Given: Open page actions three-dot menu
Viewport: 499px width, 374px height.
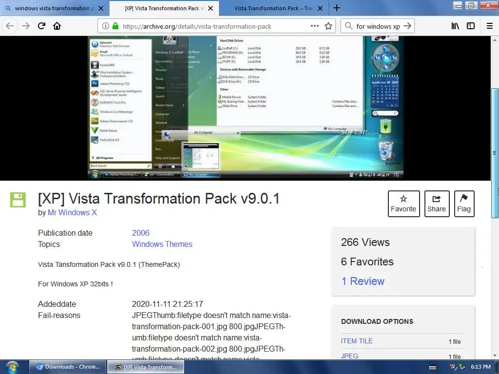Looking at the screenshot, I should pyautogui.click(x=315, y=26).
